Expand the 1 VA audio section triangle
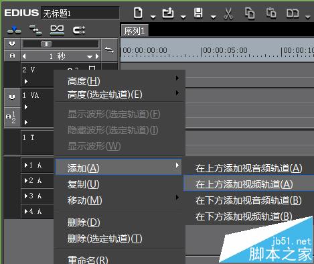The image size is (314, 264). coord(26,122)
